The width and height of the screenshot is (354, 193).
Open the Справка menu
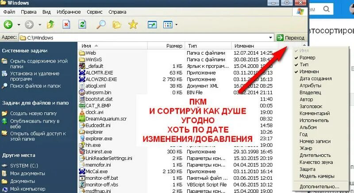[x=117, y=12]
